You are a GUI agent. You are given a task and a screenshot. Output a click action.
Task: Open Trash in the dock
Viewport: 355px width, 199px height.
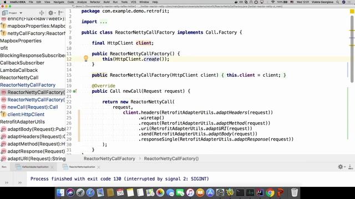pyautogui.click(x=295, y=193)
